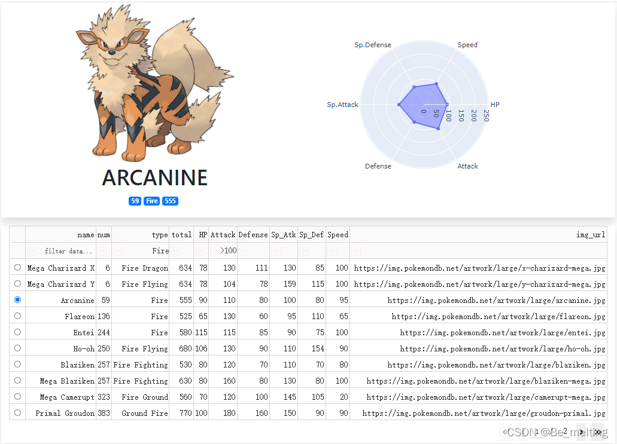Click the img_url column header
The image size is (617, 444).
(x=478, y=235)
